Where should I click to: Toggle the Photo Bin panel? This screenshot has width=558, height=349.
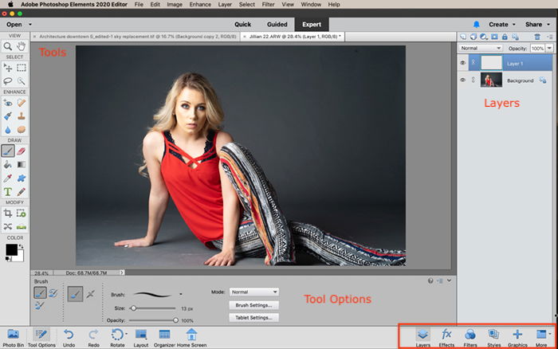click(14, 338)
